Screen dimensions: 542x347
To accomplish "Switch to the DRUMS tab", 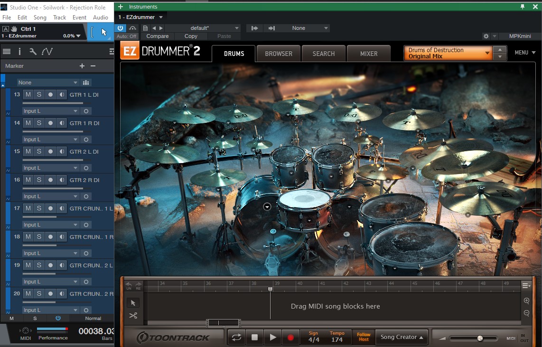I will pyautogui.click(x=234, y=54).
